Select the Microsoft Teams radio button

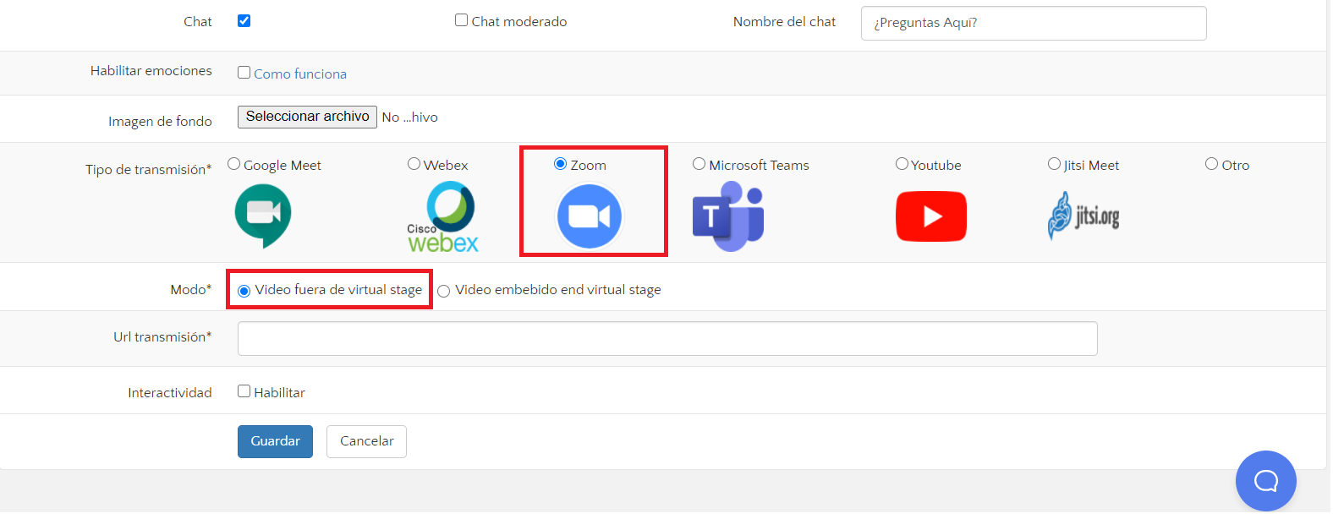[699, 164]
